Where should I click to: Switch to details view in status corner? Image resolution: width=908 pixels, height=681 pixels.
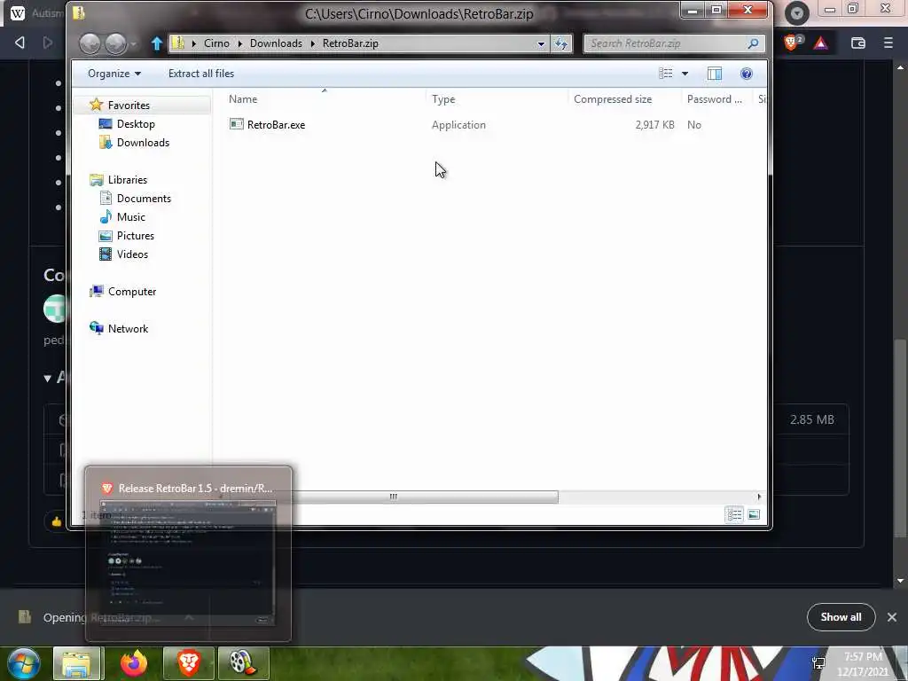point(734,514)
